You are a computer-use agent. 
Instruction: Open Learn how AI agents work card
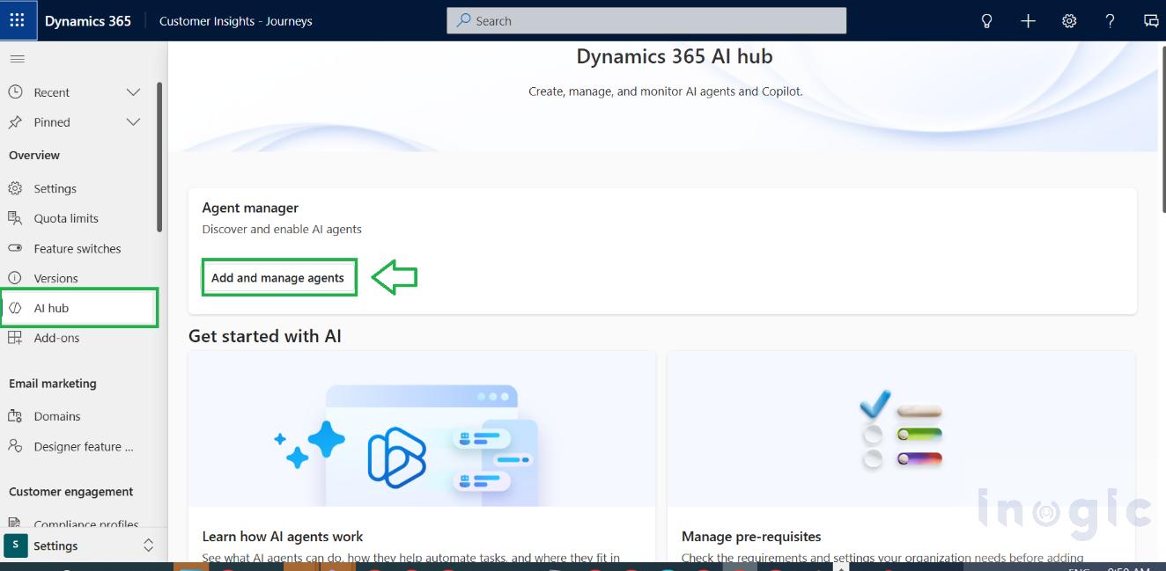[x=422, y=456]
